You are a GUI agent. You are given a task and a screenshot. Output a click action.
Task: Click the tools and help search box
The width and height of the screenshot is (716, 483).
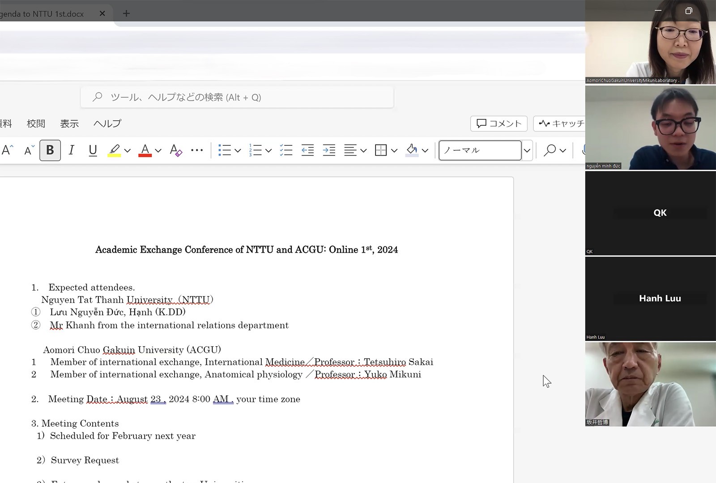[237, 97]
